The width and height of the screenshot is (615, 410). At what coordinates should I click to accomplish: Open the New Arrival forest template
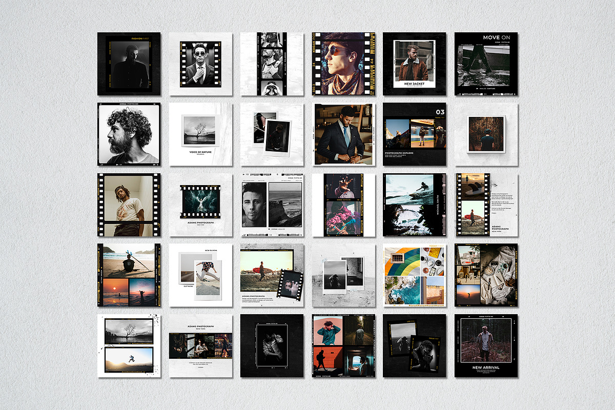pos(486,346)
